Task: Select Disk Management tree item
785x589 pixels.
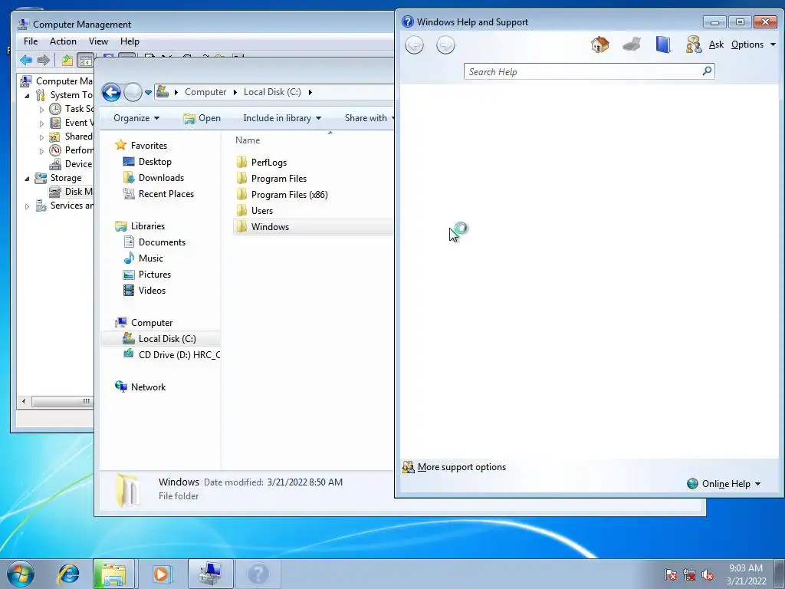Action: [x=71, y=191]
